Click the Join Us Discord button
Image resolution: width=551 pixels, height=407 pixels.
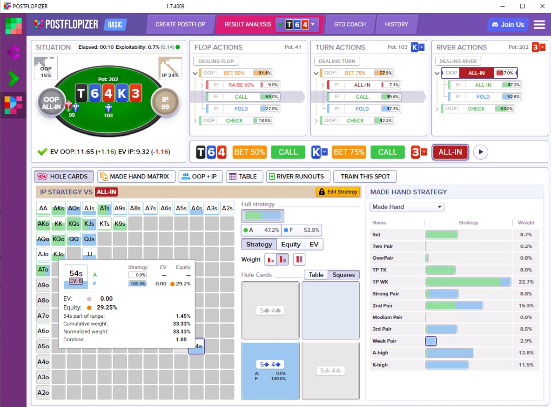tap(507, 24)
